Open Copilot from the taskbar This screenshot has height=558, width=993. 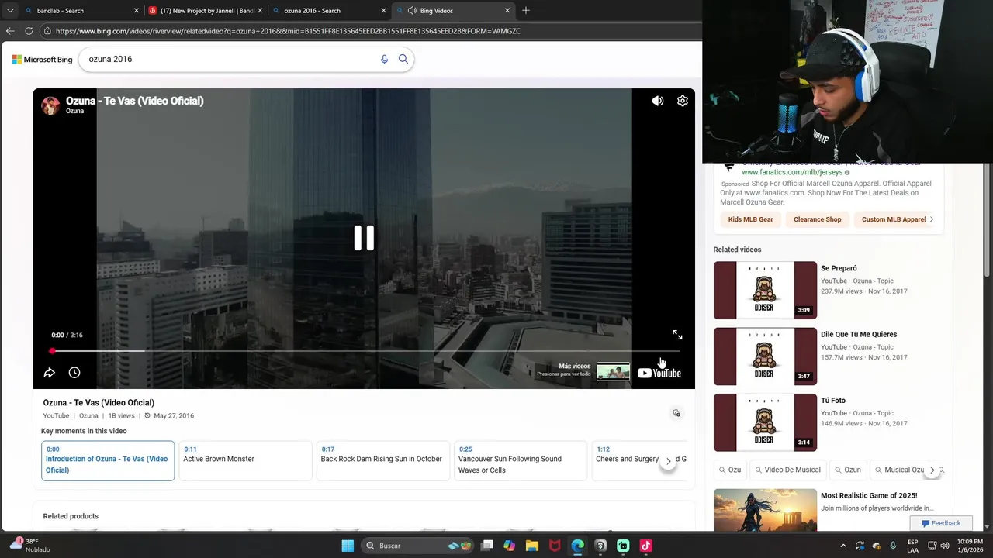tap(510, 546)
